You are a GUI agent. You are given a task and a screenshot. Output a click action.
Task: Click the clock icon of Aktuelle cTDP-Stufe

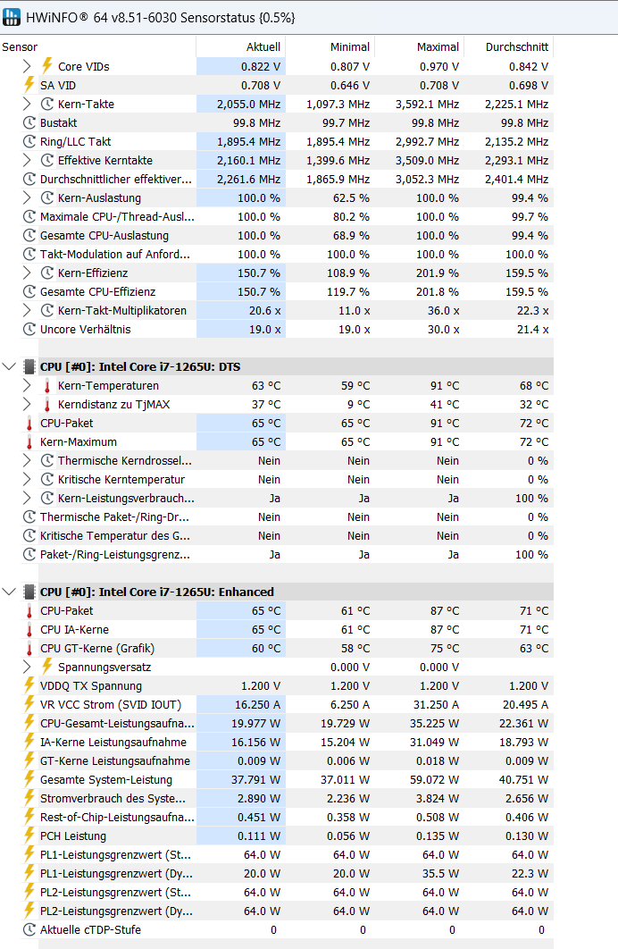point(29,929)
